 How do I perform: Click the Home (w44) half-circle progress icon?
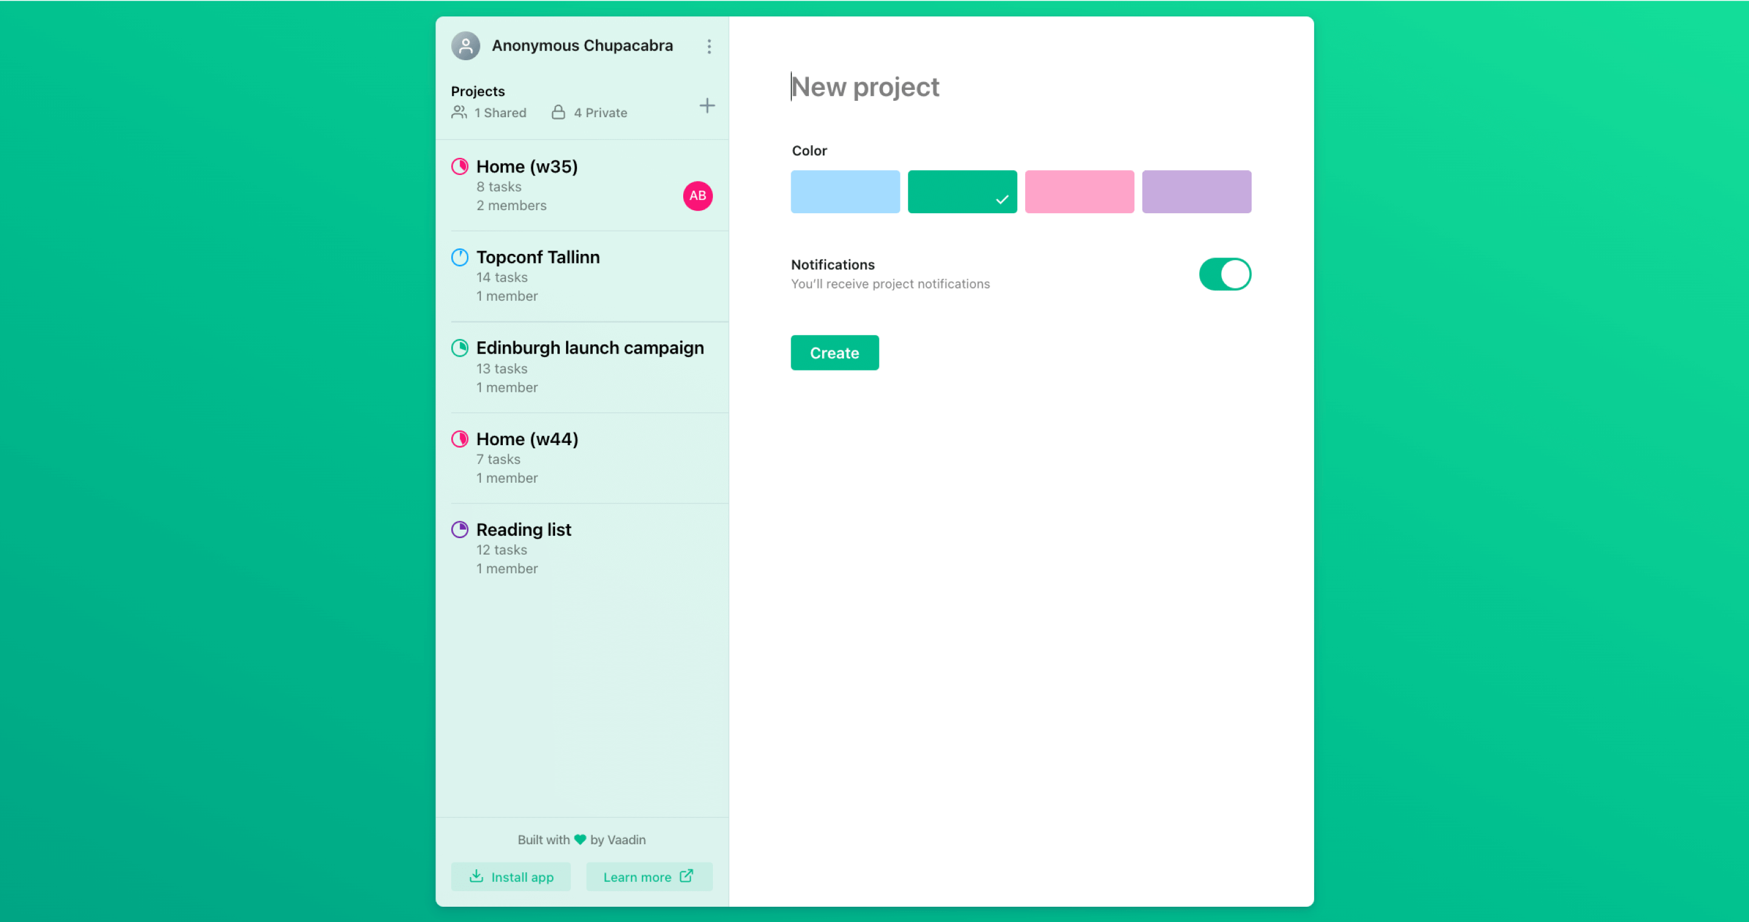pyautogui.click(x=459, y=437)
